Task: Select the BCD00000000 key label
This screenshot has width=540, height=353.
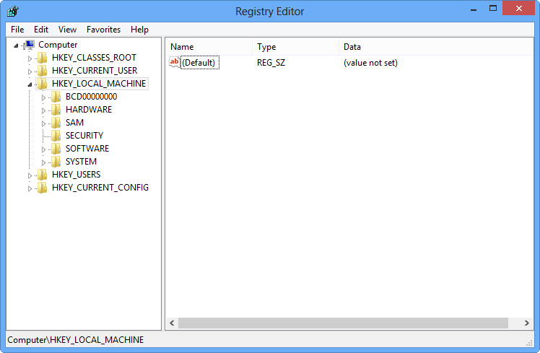Action: click(91, 97)
